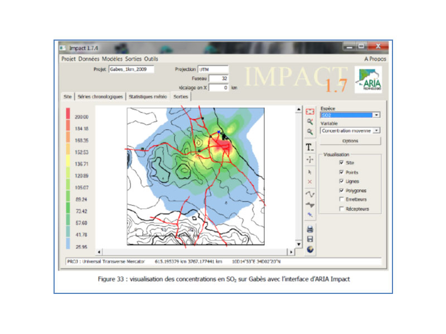Enable the Récepteurs checkbox
The image size is (446, 334).
click(x=341, y=208)
